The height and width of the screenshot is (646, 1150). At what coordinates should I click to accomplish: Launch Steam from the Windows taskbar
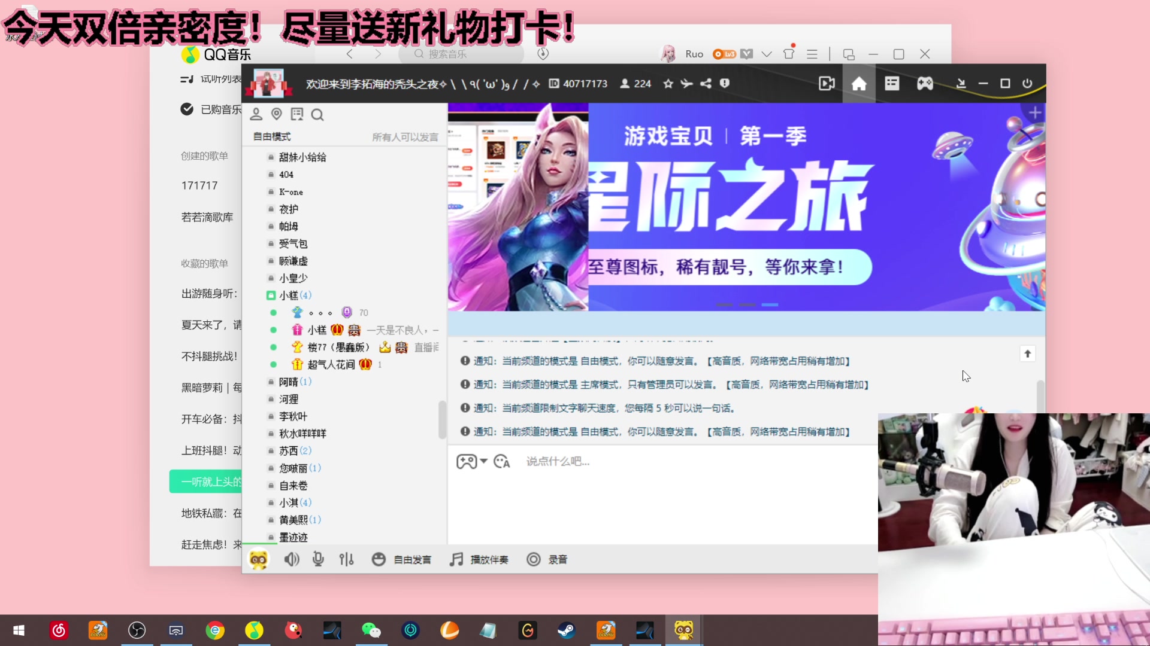[567, 630]
